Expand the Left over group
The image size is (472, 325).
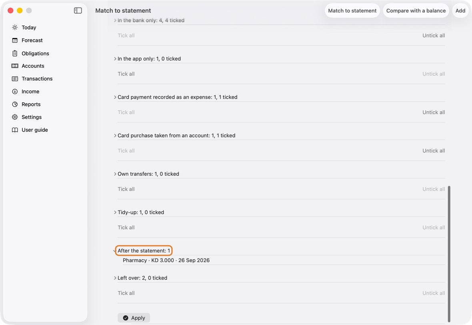click(x=115, y=278)
